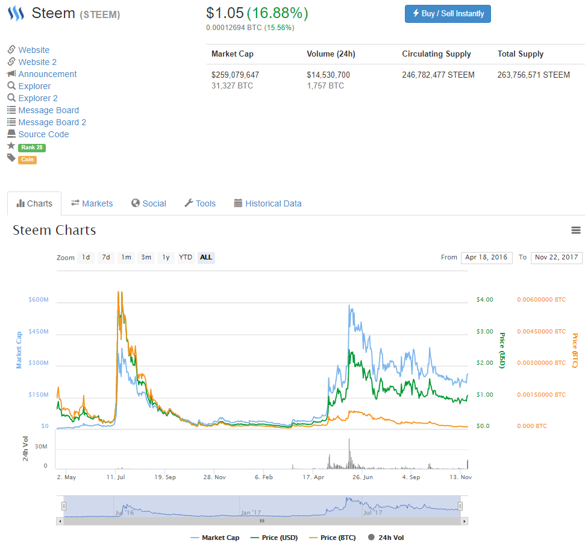Click the total supply 263,756,571 STEEM

534,75
